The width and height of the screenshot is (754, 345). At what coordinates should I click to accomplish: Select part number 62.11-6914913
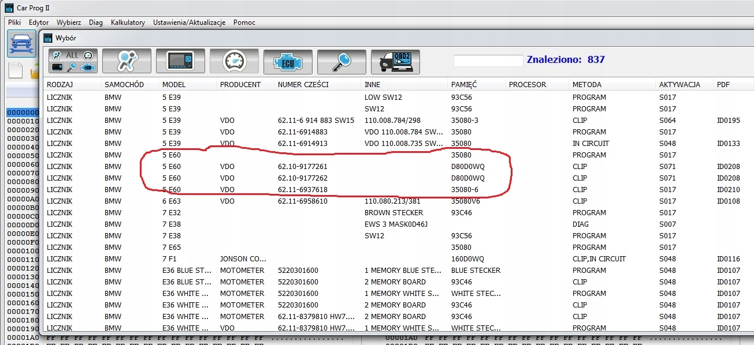[303, 143]
